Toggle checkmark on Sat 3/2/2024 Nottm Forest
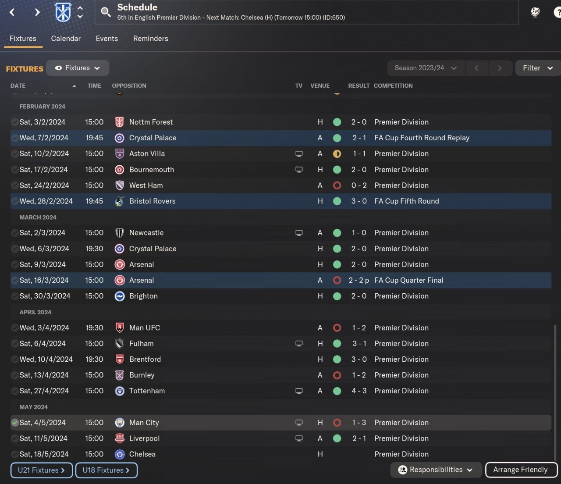The width and height of the screenshot is (561, 484). 15,122
